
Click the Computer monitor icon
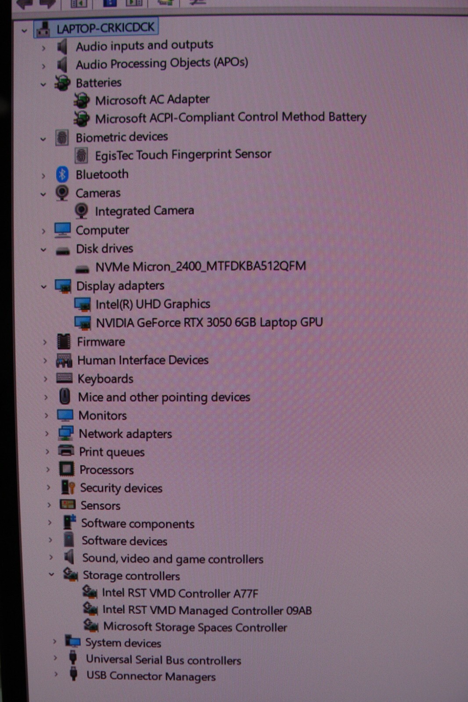(x=63, y=230)
